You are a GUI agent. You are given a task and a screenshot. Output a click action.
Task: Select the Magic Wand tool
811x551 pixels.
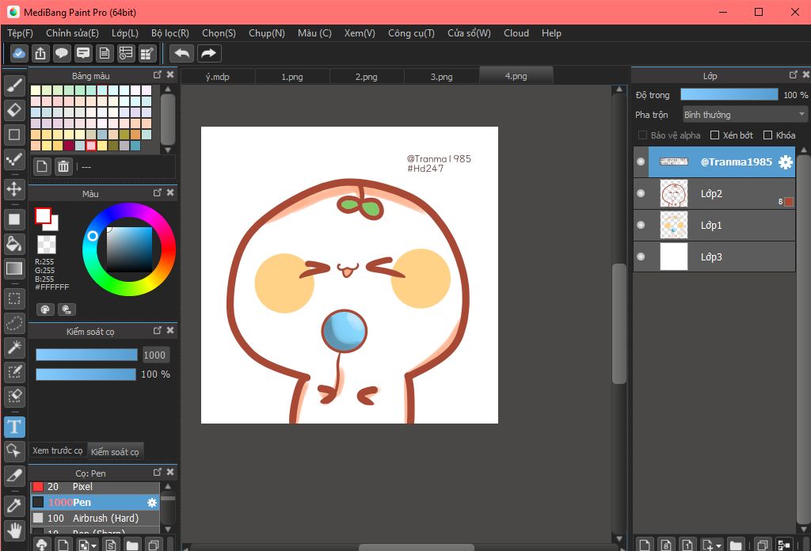point(14,348)
